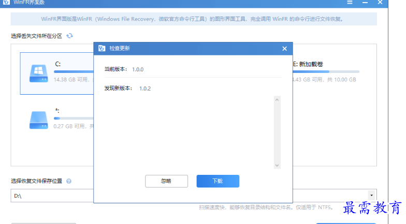
Task: Click the *: partition usage bar
Action: click(74, 118)
